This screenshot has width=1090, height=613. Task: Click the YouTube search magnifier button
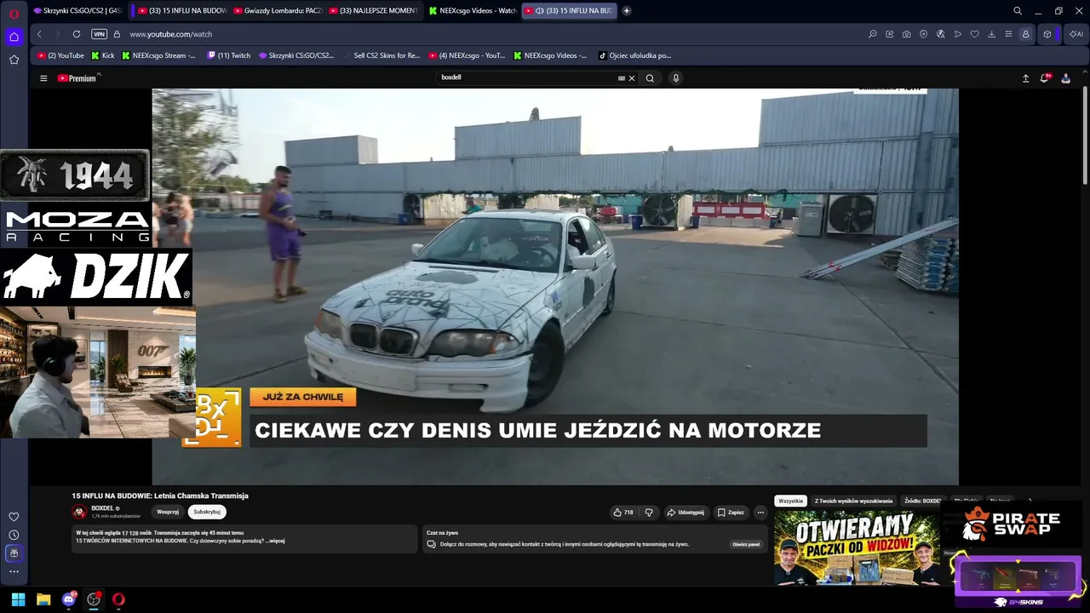650,78
